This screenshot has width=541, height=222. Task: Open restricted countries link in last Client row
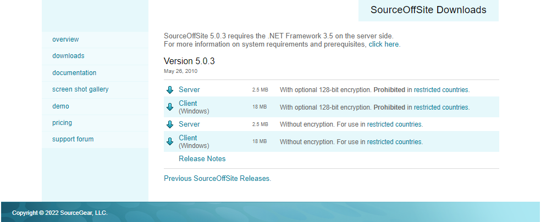394,142
